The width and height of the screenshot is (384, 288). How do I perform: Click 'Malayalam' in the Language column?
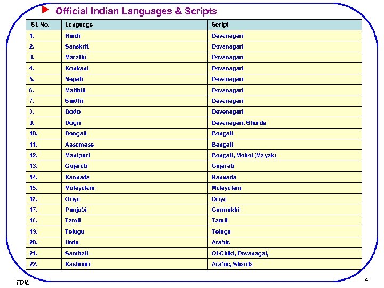click(x=135, y=188)
